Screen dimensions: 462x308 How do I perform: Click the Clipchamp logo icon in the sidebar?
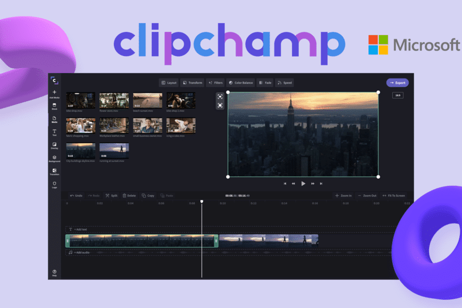pos(54,80)
